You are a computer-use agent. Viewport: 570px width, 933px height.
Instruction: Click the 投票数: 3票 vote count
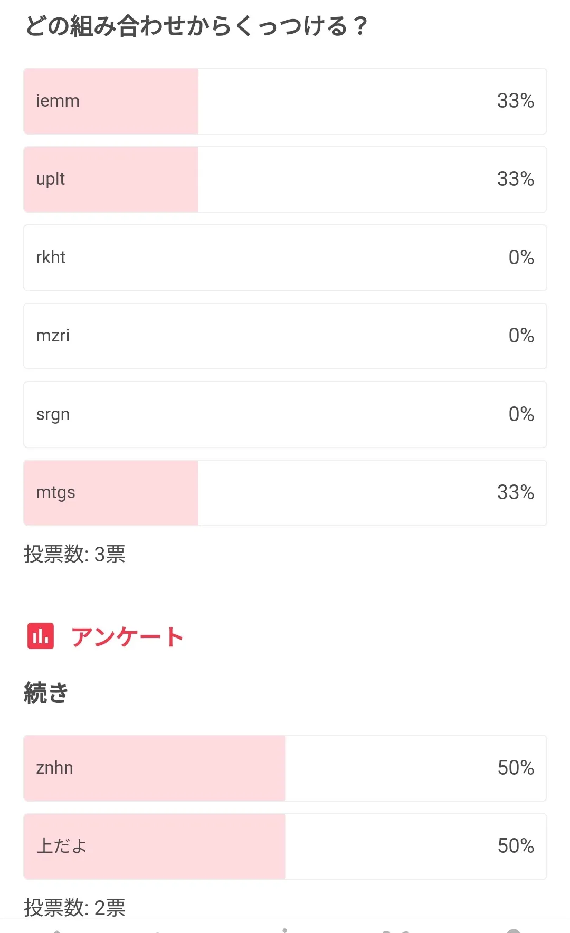tap(74, 555)
